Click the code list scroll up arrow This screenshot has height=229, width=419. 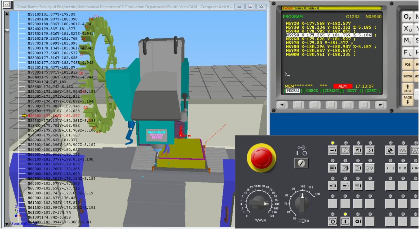coord(7,14)
